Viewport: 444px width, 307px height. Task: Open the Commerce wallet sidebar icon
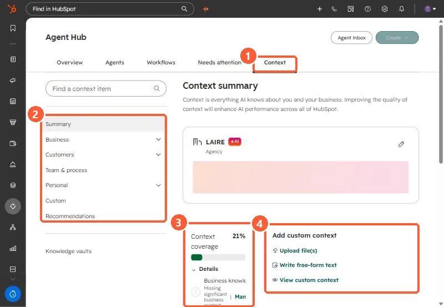(13, 143)
